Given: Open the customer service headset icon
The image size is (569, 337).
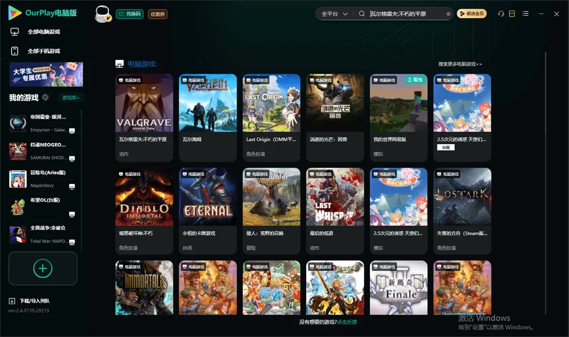Looking at the screenshot, I should [x=501, y=14].
